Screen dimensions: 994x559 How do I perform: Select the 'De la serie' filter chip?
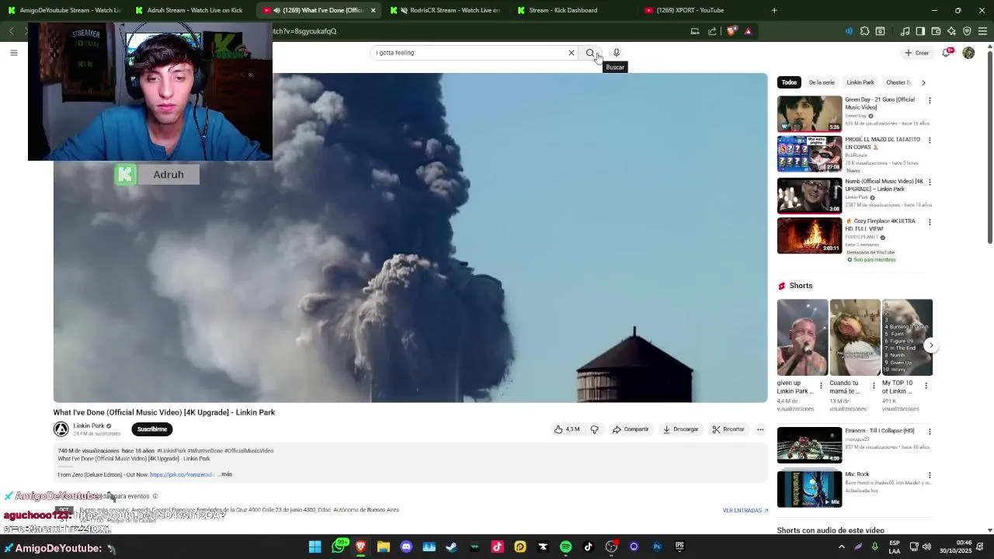822,82
